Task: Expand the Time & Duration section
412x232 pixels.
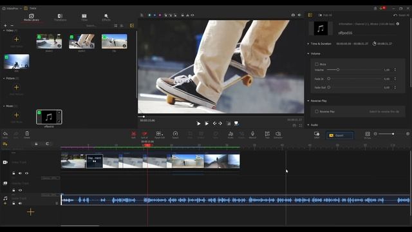Action: pyautogui.click(x=308, y=44)
